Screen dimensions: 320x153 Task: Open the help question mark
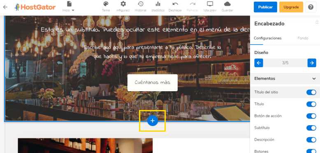(x=311, y=7)
